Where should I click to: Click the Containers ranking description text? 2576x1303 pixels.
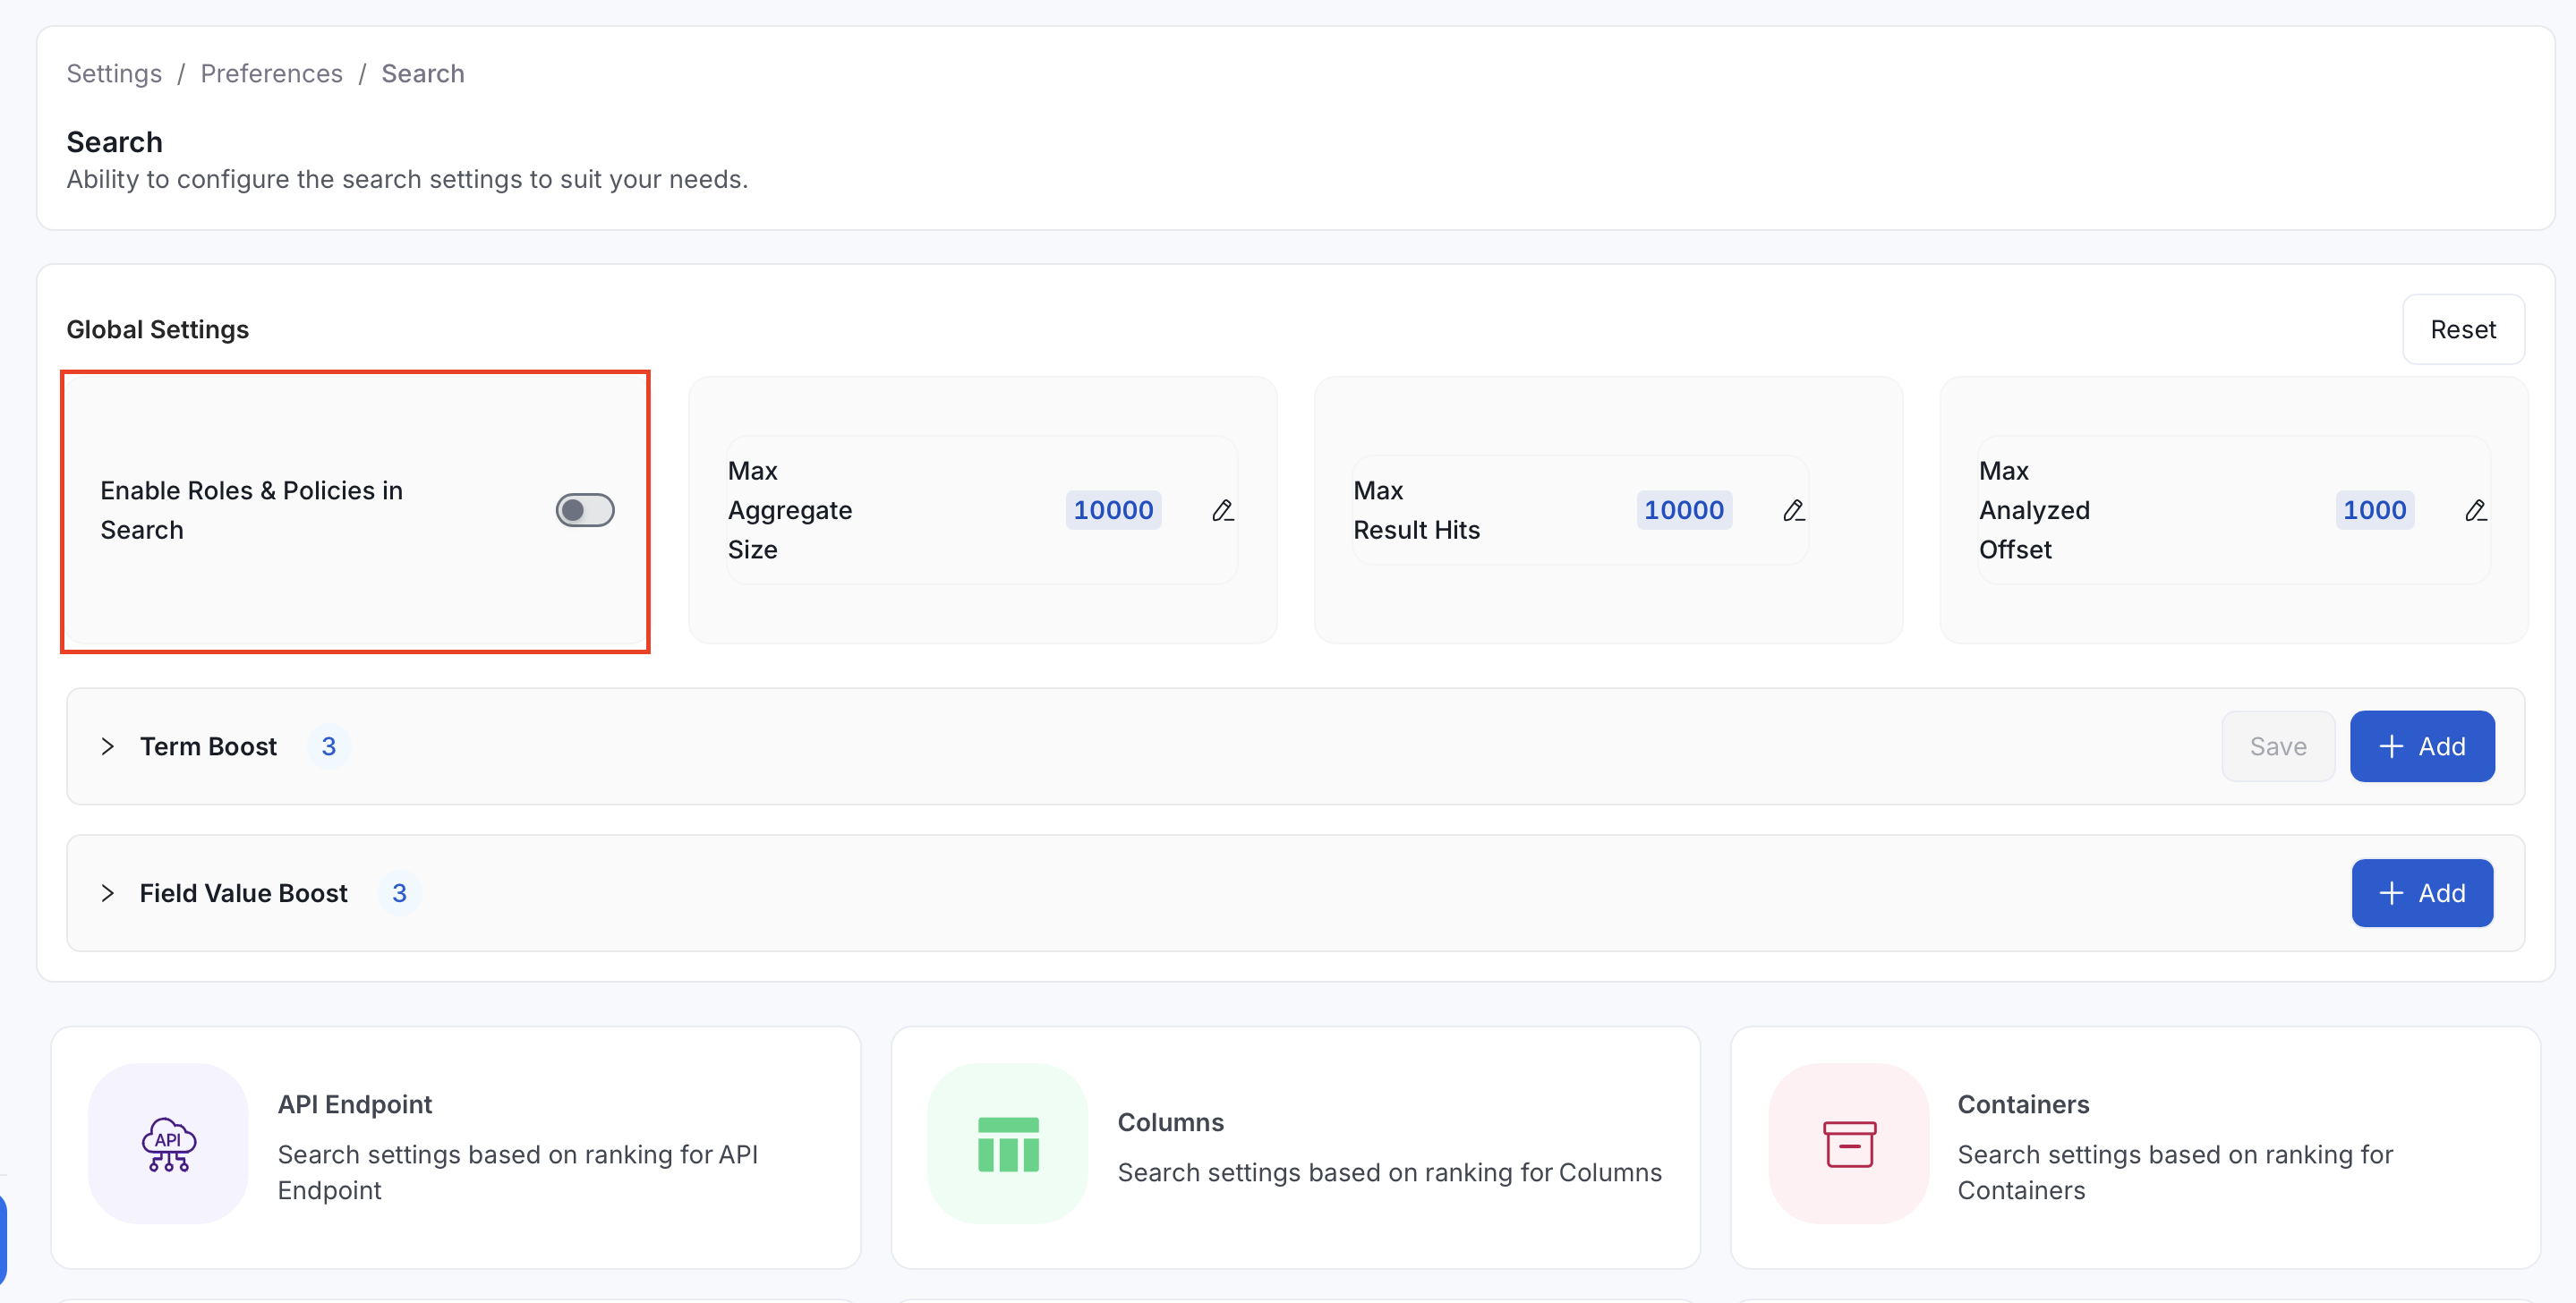coord(2175,1172)
